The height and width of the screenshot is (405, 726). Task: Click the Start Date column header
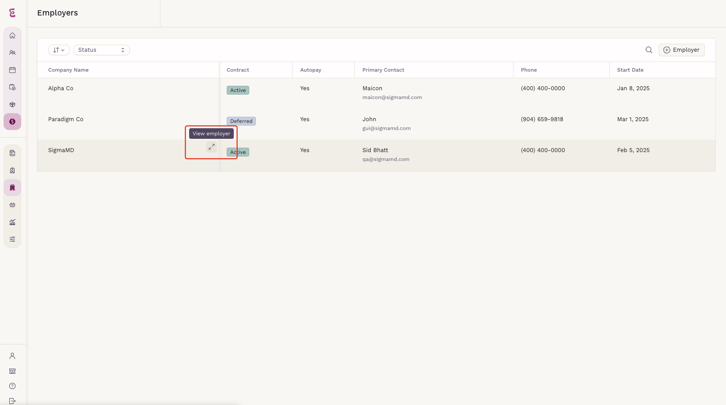point(630,70)
